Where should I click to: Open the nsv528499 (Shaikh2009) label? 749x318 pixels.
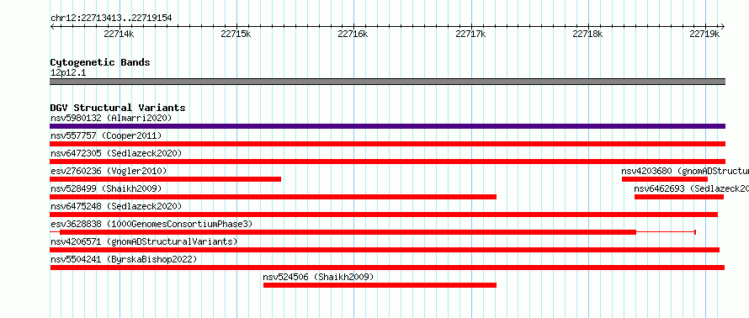point(106,188)
